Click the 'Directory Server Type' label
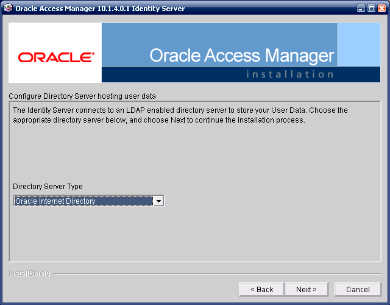Viewport: 390px width, 305px height. 48,187
